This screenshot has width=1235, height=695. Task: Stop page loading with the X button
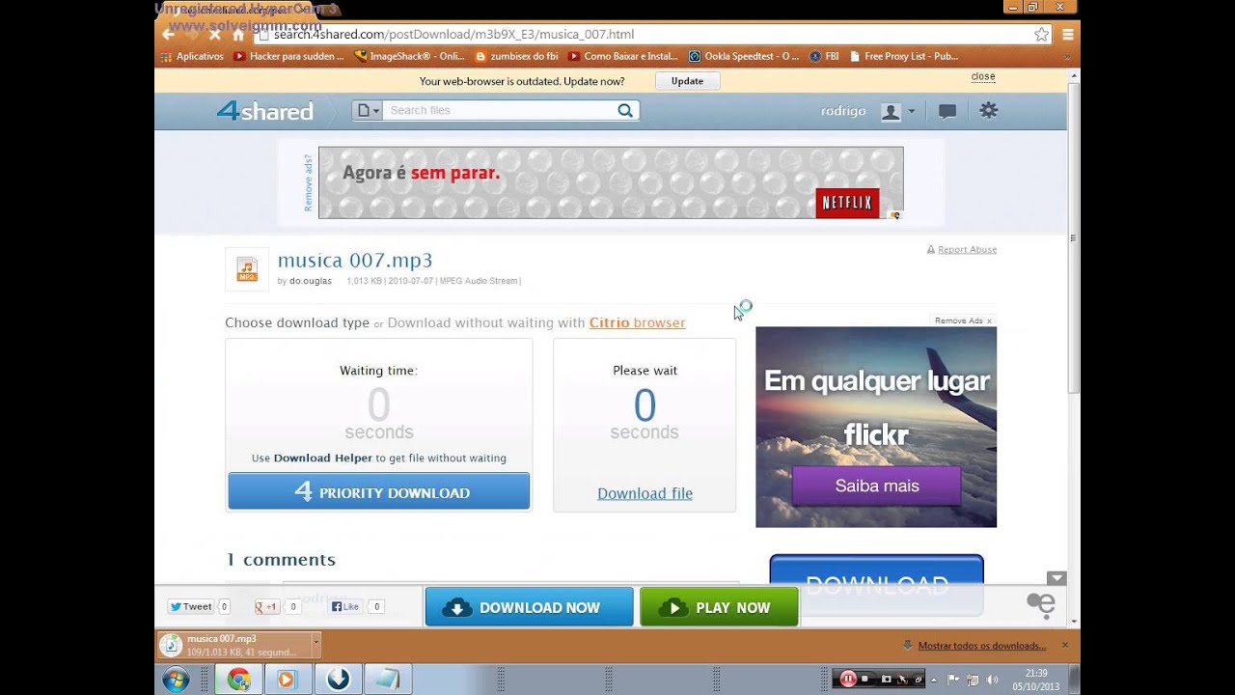point(215,34)
